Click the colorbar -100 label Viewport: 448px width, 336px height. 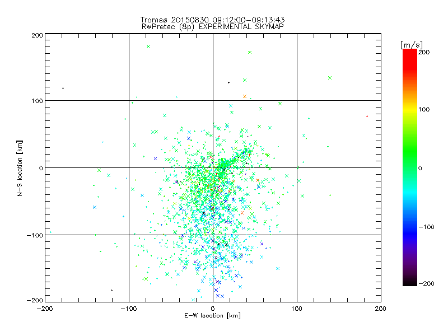(x=426, y=227)
